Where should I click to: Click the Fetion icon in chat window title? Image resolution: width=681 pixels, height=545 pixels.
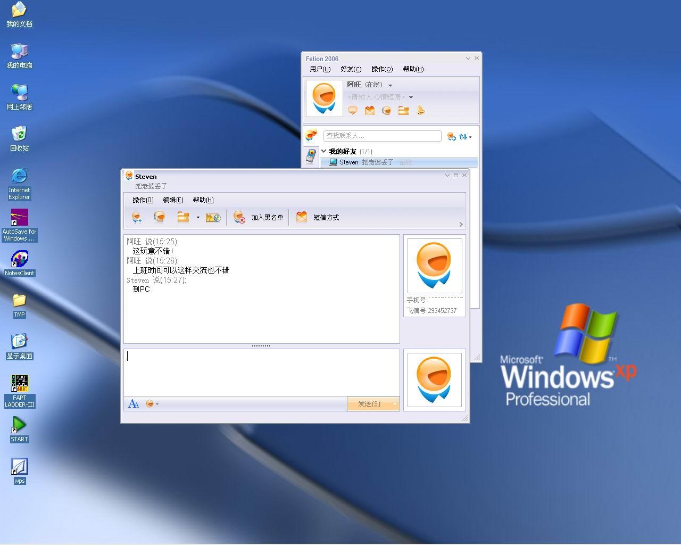click(129, 176)
